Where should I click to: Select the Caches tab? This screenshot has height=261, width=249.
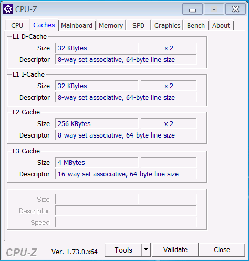point(44,25)
